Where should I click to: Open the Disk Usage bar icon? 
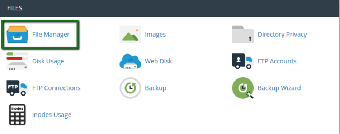[x=17, y=61]
